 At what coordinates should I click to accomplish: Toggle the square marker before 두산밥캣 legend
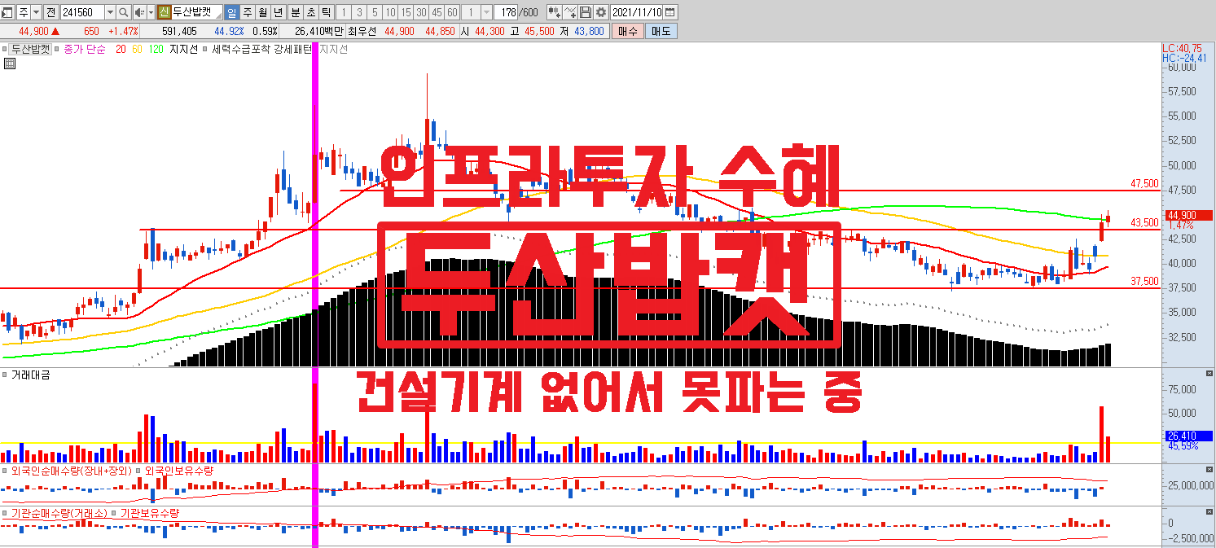point(5,49)
